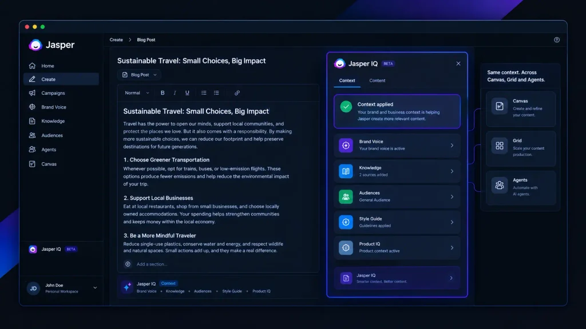Expand the Audiences General Audience row
The width and height of the screenshot is (586, 329).
(397, 196)
